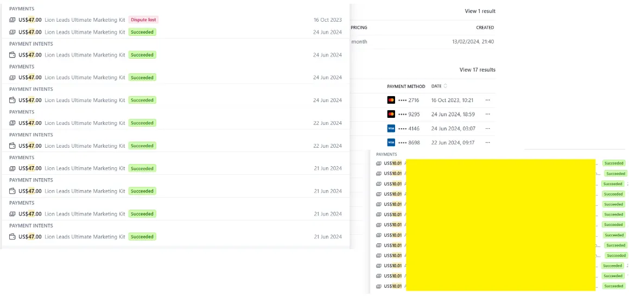This screenshot has width=629, height=296.
Task: Click the sort arrows next to DATE
Action: [x=445, y=86]
